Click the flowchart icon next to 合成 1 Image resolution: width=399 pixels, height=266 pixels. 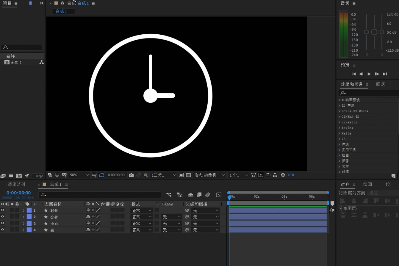pos(41,62)
